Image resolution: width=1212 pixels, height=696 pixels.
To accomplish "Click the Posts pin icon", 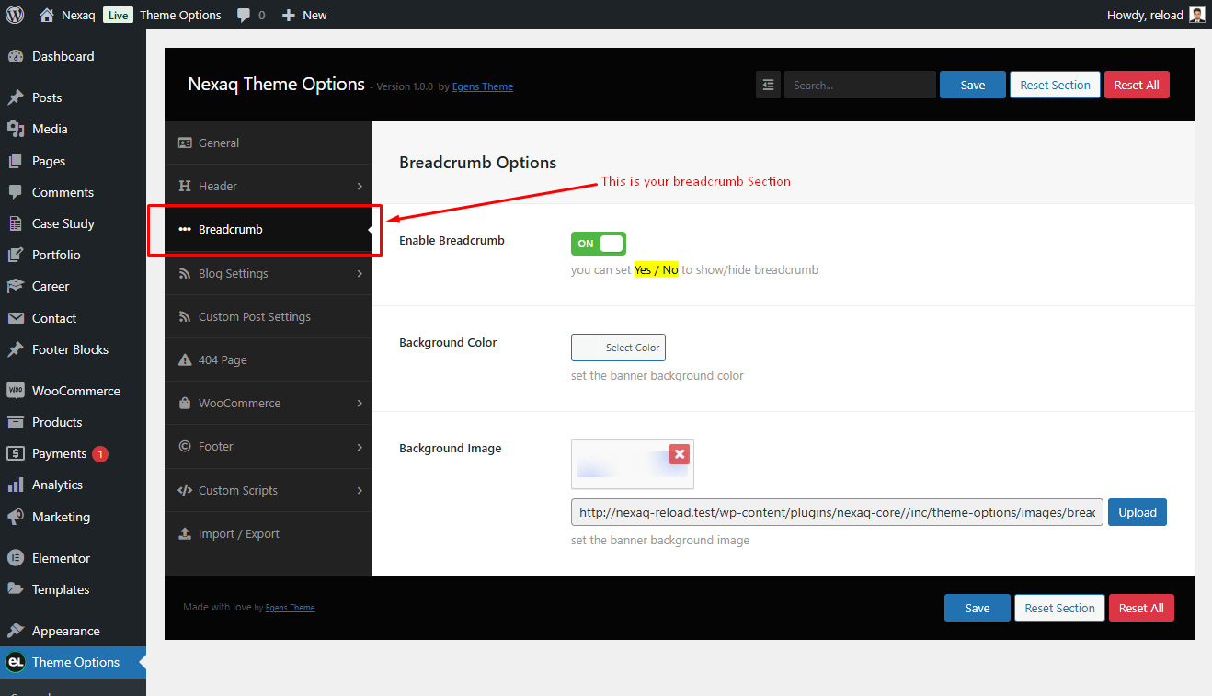I will click(x=16, y=97).
